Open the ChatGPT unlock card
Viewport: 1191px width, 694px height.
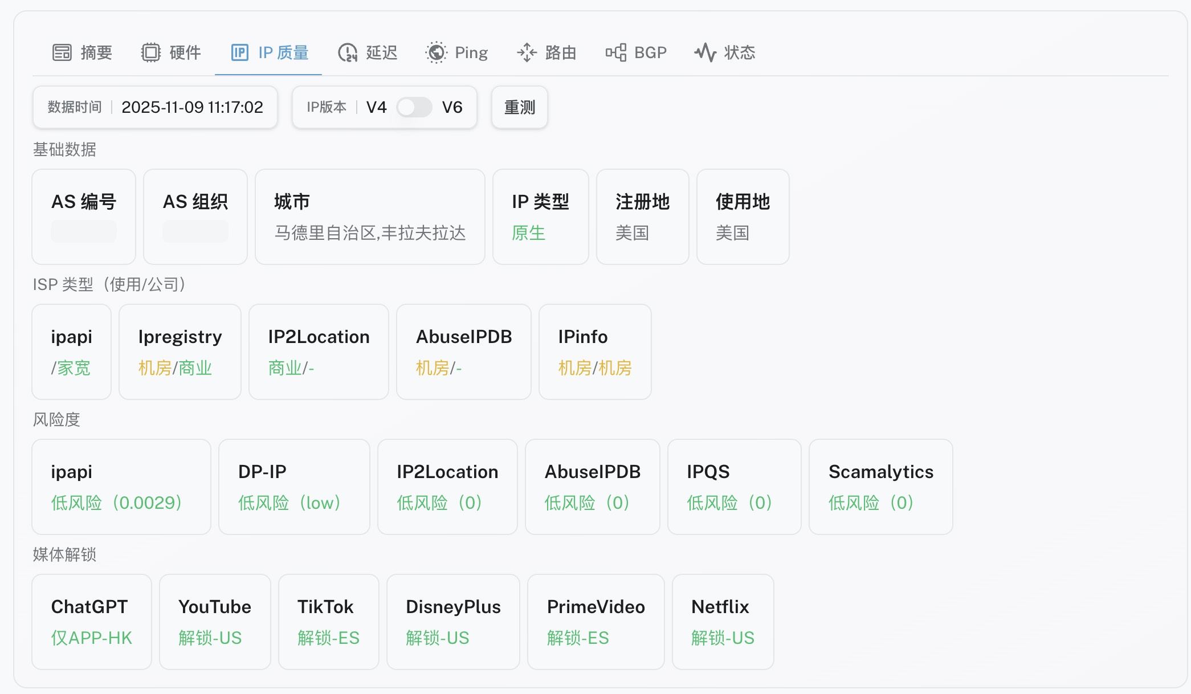point(92,622)
